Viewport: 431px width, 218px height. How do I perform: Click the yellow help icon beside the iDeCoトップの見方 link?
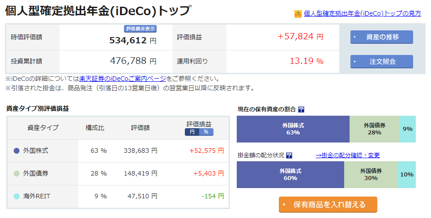coord(298,14)
